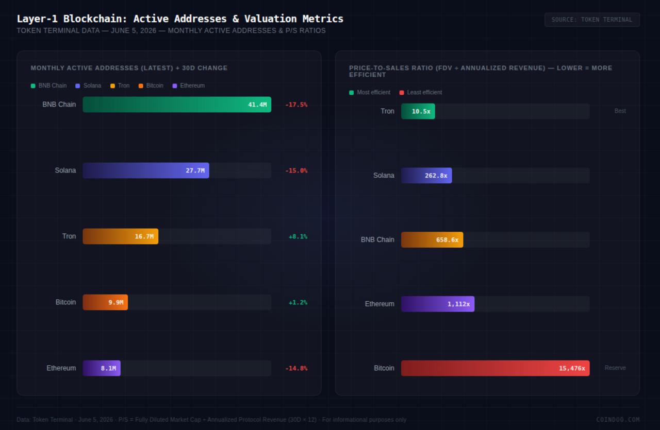
Task: Select the BNB Chain 41.4M bar
Action: point(177,105)
